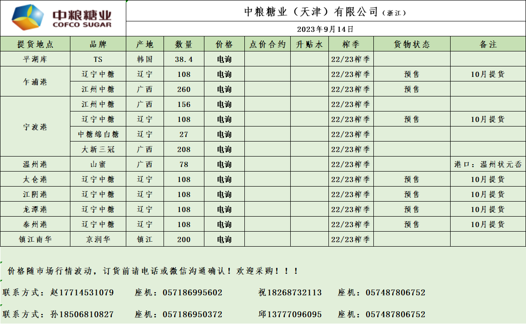
Task: Click the merged 宁波港 location cell
Action: [x=35, y=127]
